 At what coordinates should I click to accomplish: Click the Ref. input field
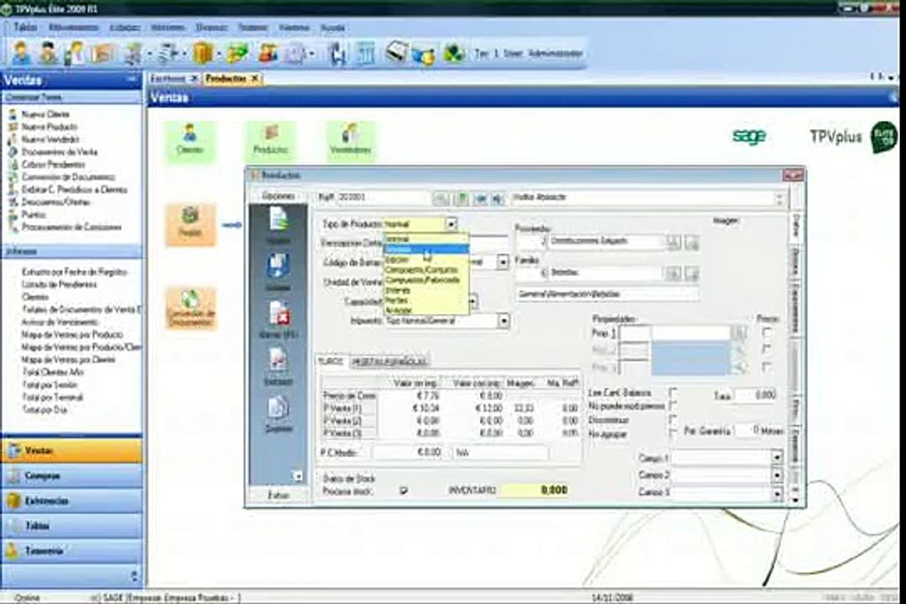point(383,198)
